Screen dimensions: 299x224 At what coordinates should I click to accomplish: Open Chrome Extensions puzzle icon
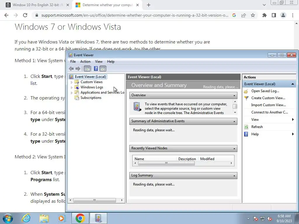coord(264,15)
